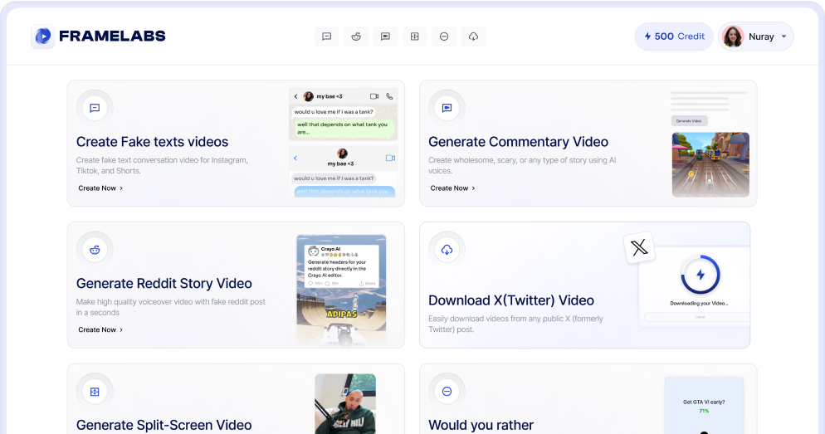Click the Get GTA VI early preview thumbnail

[704, 405]
